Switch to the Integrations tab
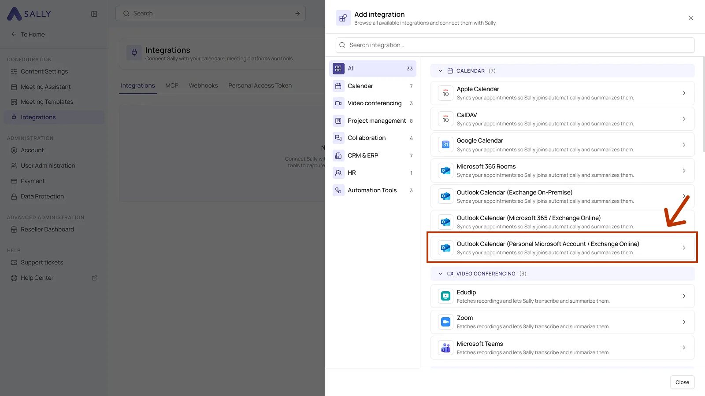 (138, 86)
